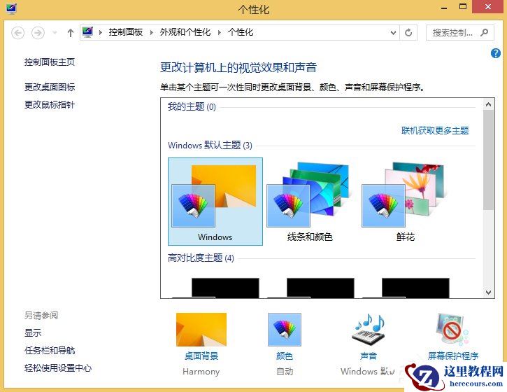Open 显示 under See also

click(33, 332)
